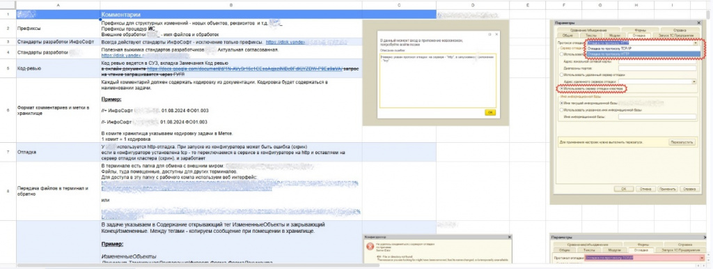This screenshot has height=269, width=713.
Task: Click 'Справка' button at bottom of Параметры image
Action: tap(690, 188)
